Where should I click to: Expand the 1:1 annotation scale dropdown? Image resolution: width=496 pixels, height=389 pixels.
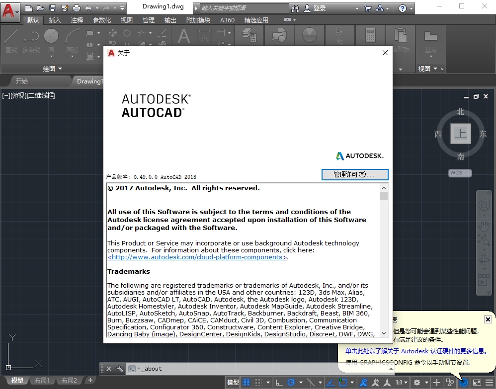[x=402, y=382]
